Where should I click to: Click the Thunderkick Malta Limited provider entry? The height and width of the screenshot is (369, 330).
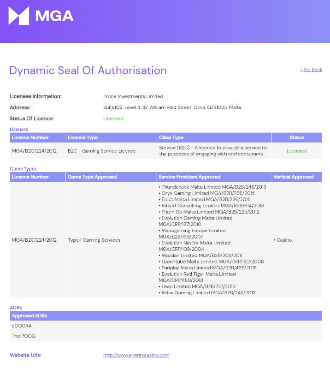(213, 187)
